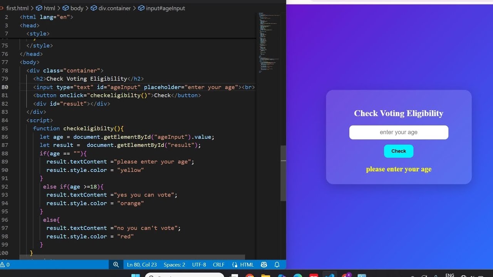Select file encoding UTF-8 in status bar

199,265
